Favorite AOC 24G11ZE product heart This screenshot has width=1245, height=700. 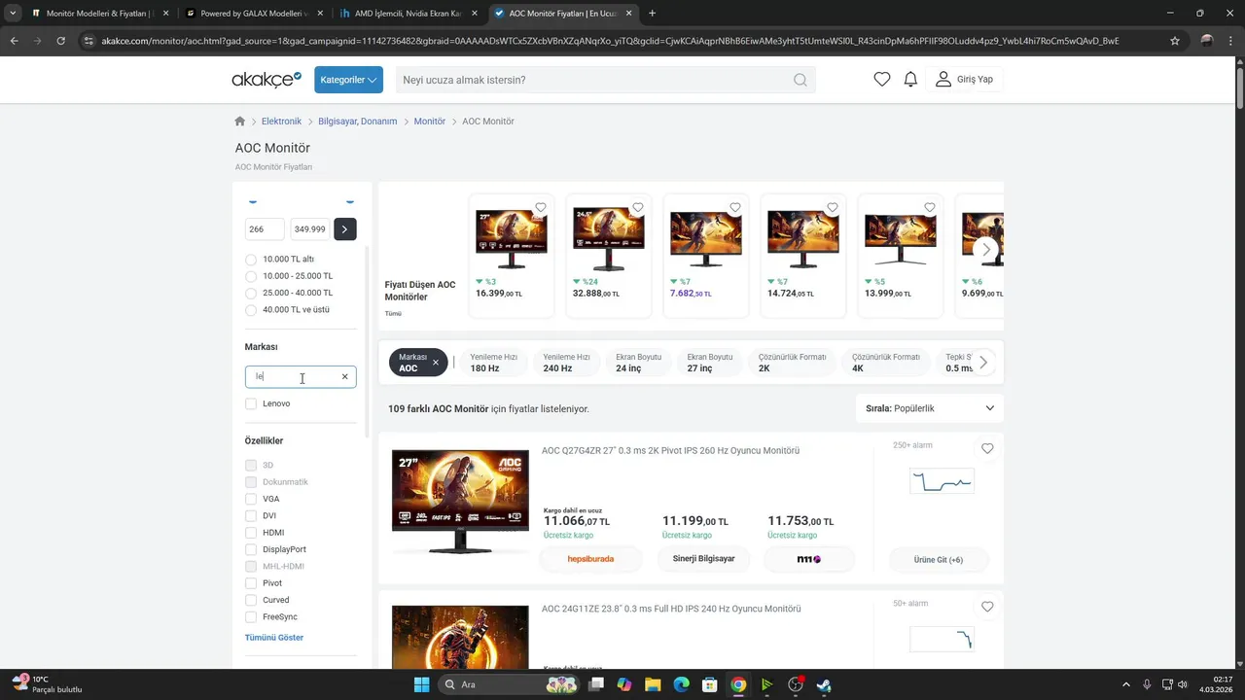[987, 607]
